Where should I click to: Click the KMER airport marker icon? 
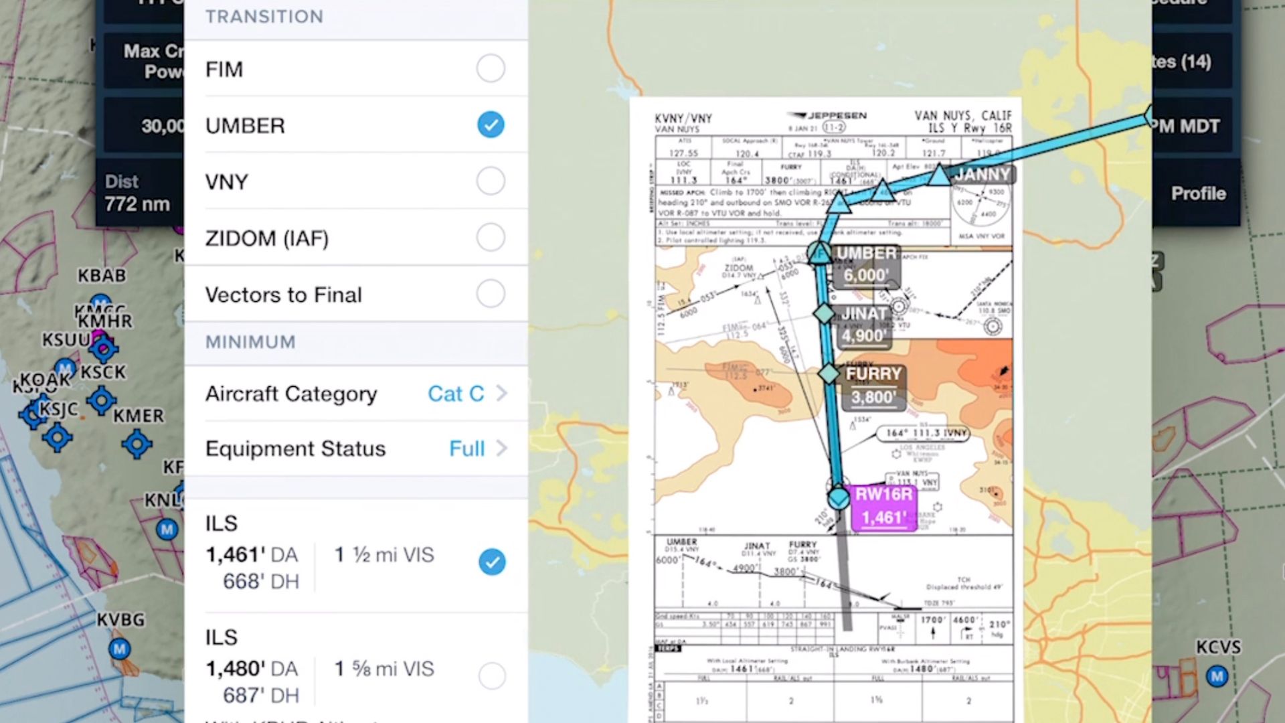tap(137, 443)
